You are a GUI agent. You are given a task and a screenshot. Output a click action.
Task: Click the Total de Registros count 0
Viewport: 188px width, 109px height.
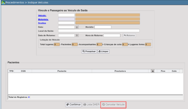pos(29,97)
